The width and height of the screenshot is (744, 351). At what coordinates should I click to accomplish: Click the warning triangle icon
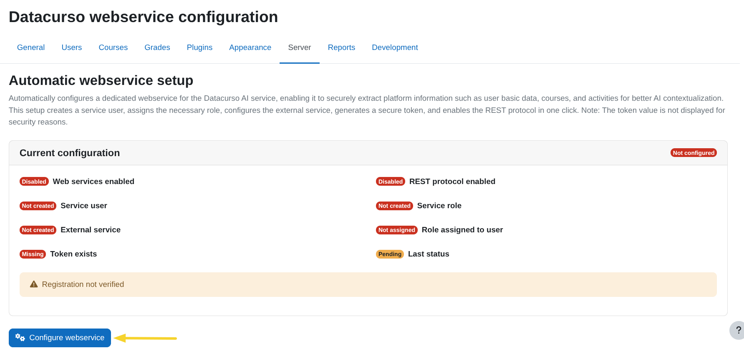coord(34,284)
